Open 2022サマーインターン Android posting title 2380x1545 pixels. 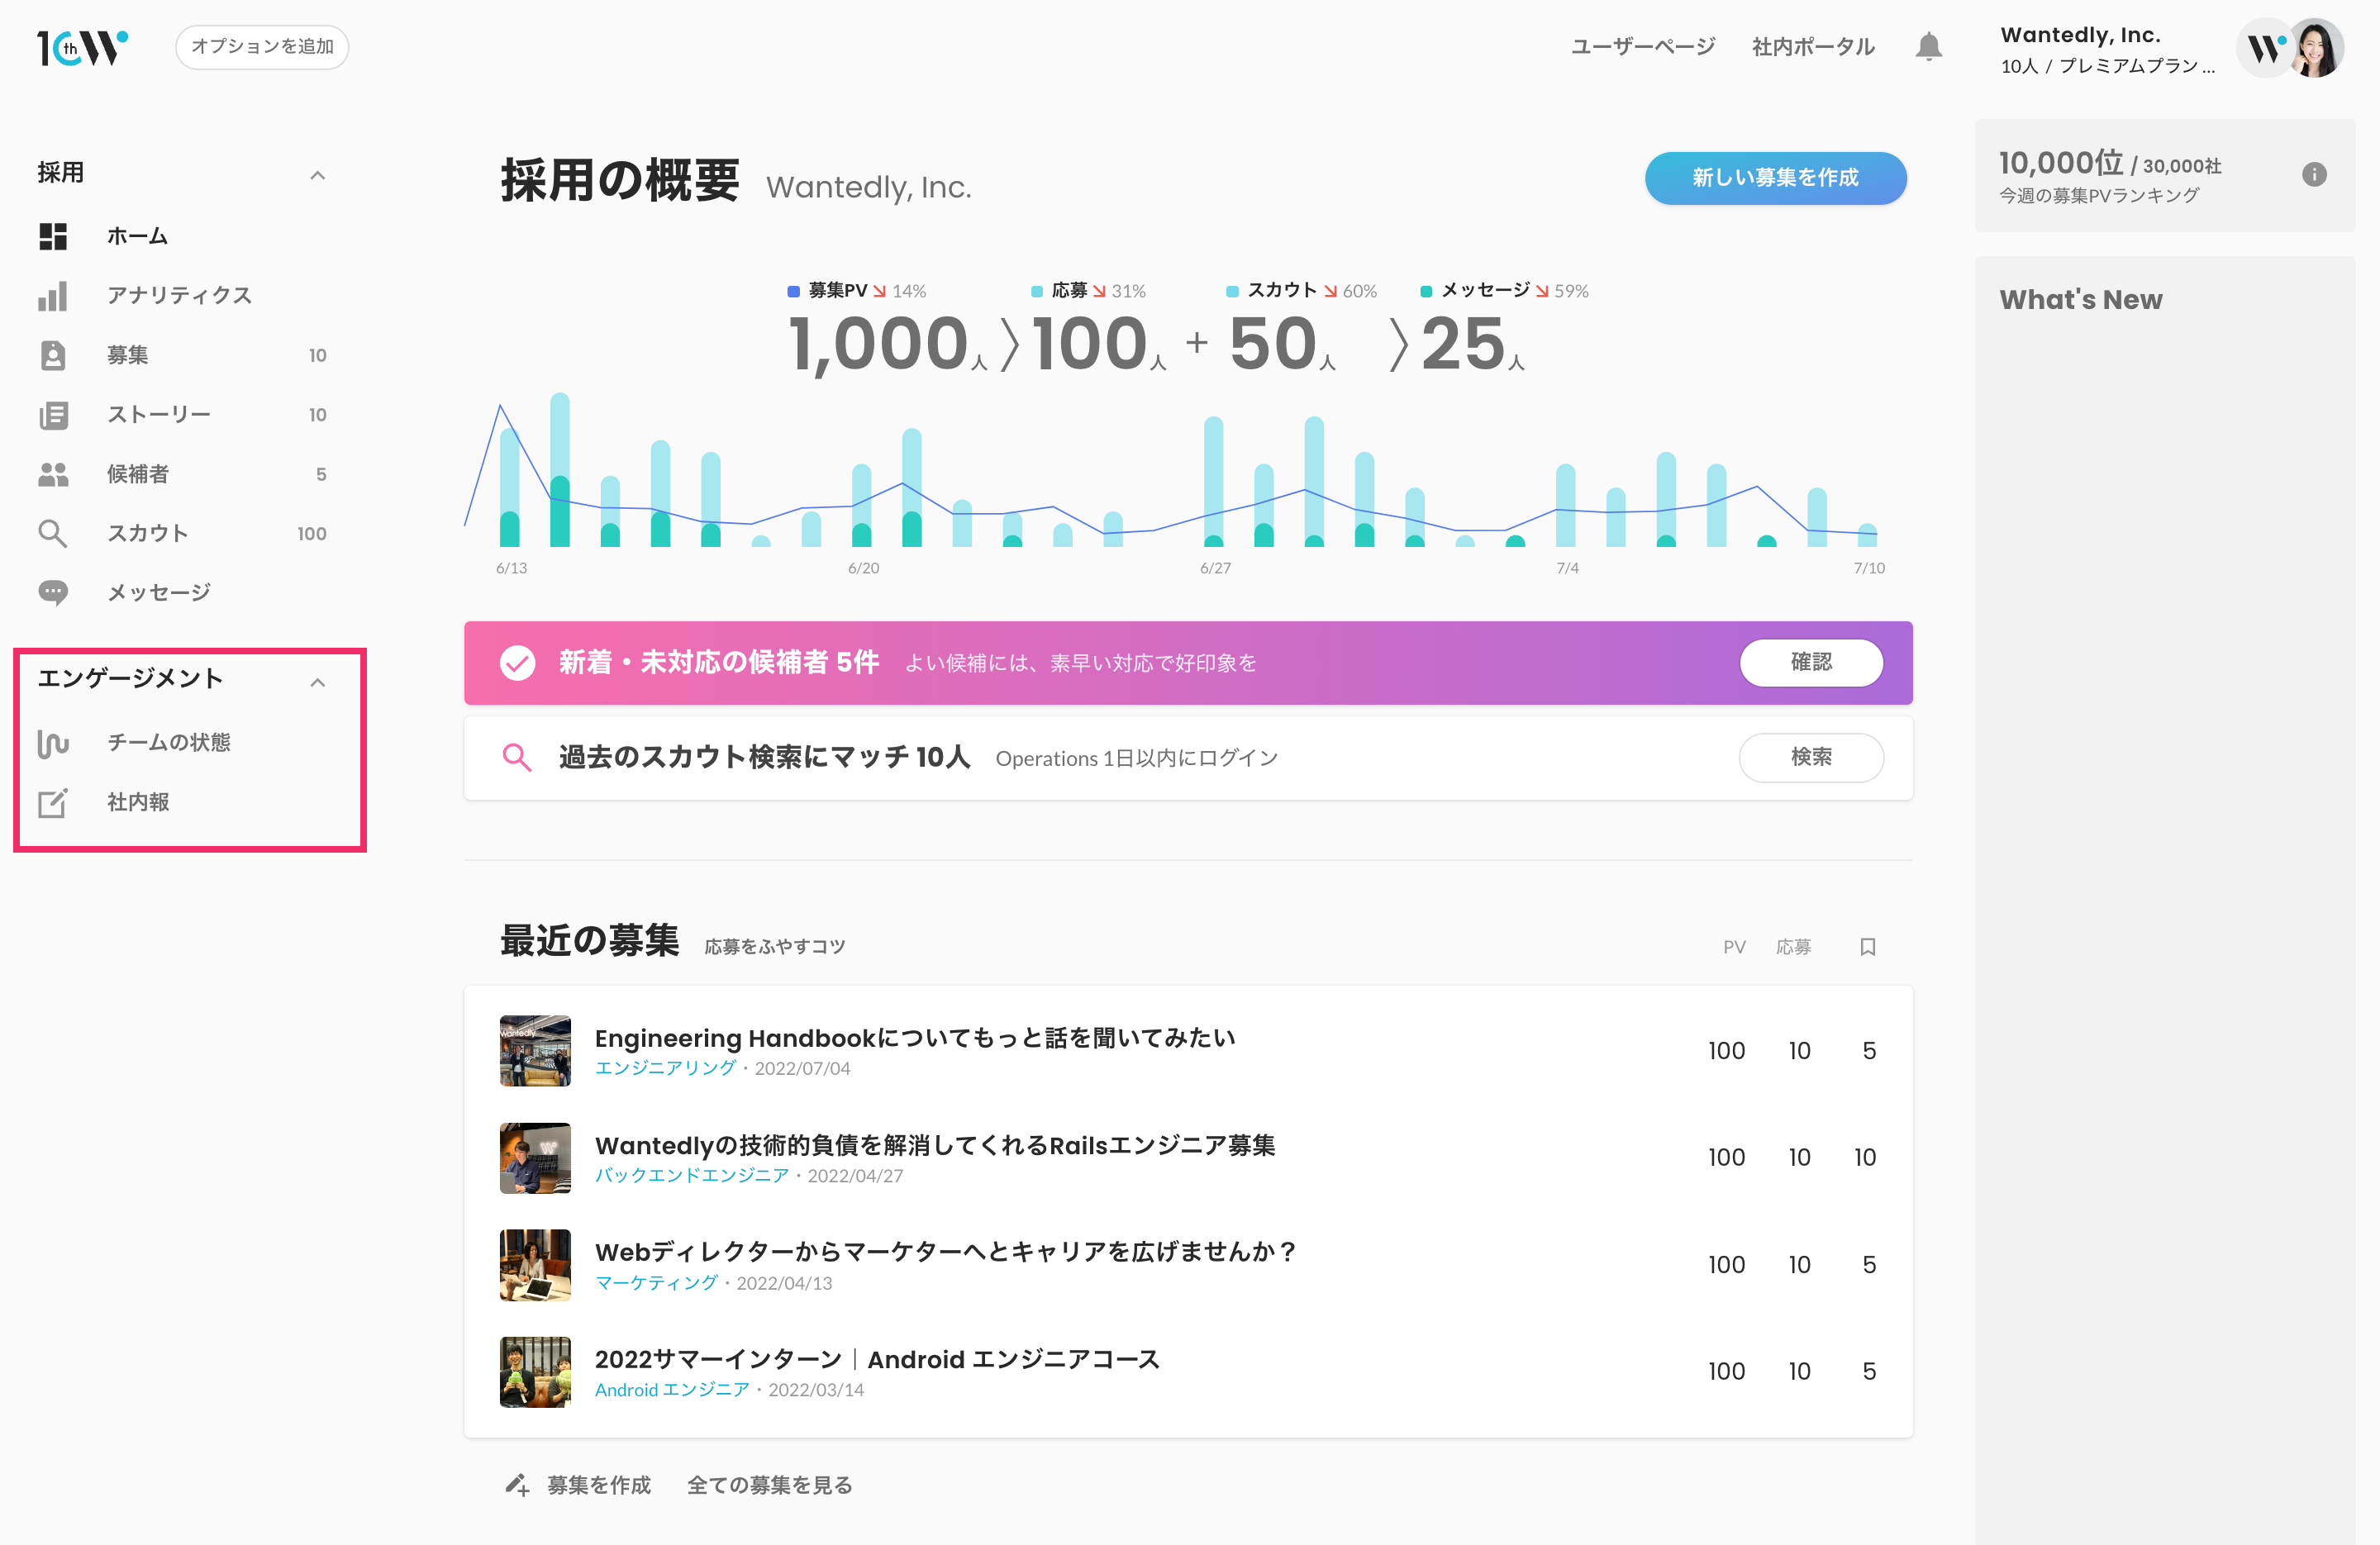tap(877, 1359)
